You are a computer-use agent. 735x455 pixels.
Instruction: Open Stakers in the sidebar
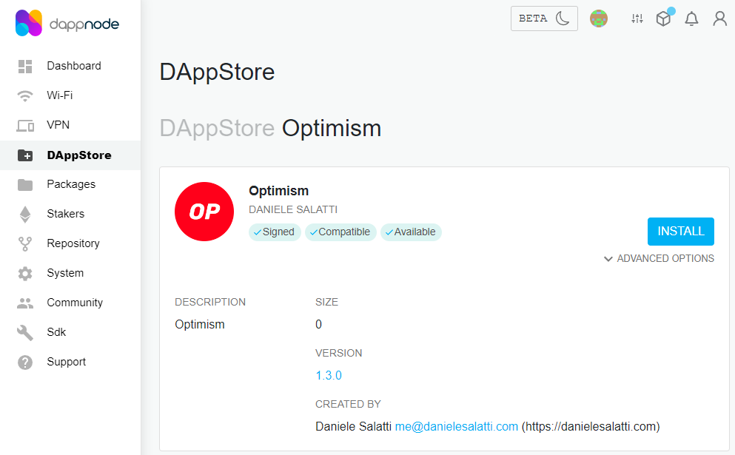coord(70,214)
